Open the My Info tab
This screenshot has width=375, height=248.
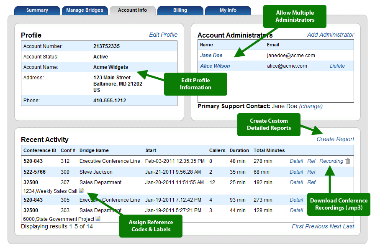click(228, 10)
